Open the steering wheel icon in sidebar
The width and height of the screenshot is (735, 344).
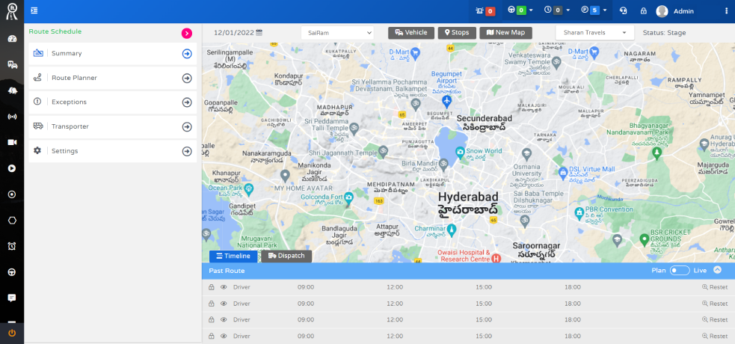[12, 271]
